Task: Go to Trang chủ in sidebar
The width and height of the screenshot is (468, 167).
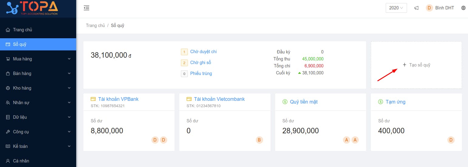Action: click(38, 30)
